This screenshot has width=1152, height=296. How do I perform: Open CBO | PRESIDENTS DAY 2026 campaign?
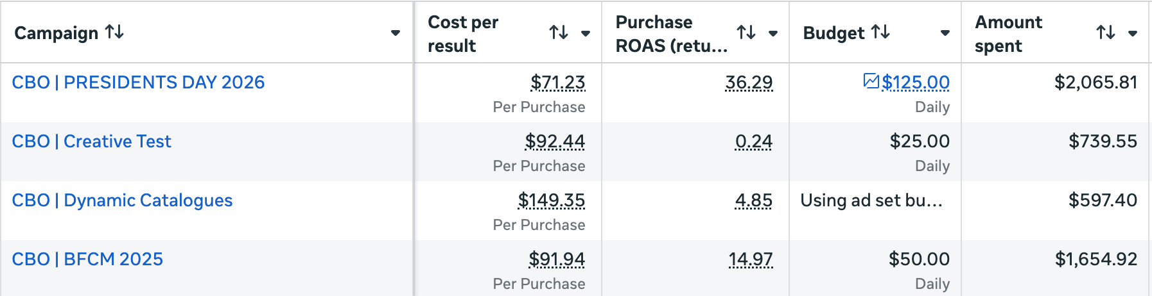point(138,83)
